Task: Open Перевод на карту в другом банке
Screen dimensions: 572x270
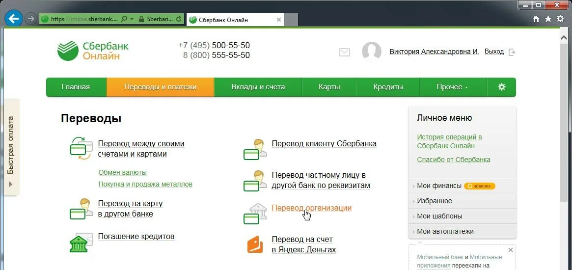Action: pos(130,209)
